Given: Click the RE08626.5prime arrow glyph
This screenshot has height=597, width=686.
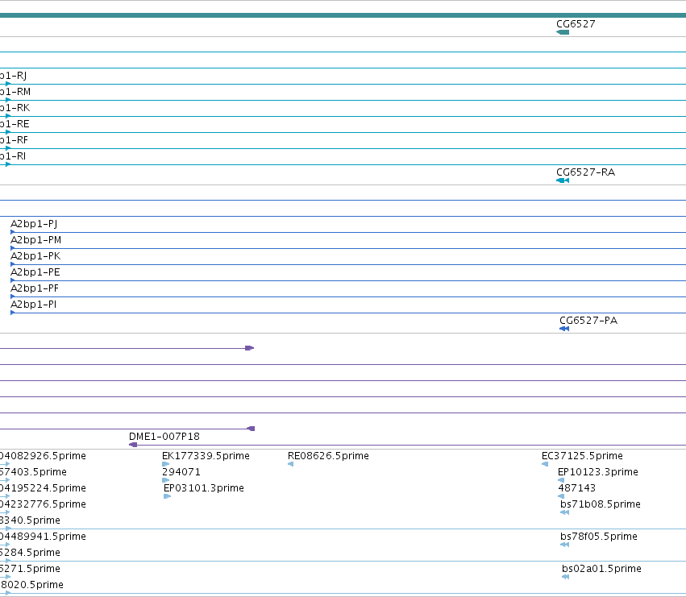Looking at the screenshot, I should 290,464.
